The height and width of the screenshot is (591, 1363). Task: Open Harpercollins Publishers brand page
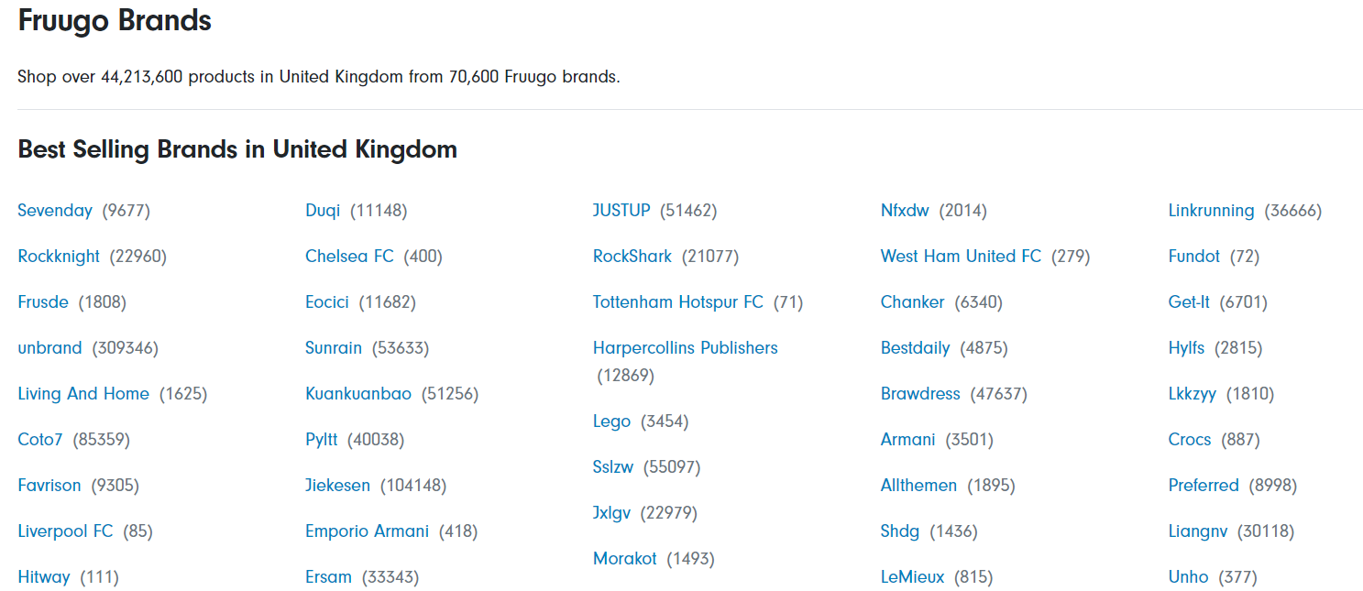pyautogui.click(x=685, y=348)
